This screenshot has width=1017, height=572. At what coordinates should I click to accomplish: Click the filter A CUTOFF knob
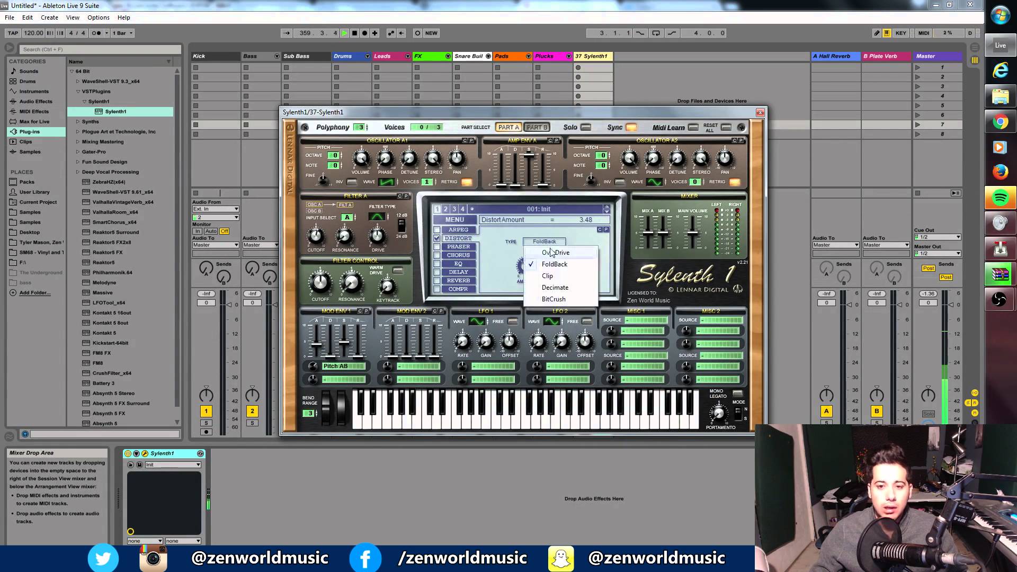316,236
